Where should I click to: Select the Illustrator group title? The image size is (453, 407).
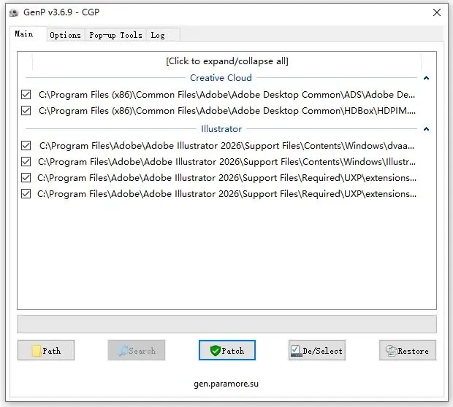tap(221, 129)
